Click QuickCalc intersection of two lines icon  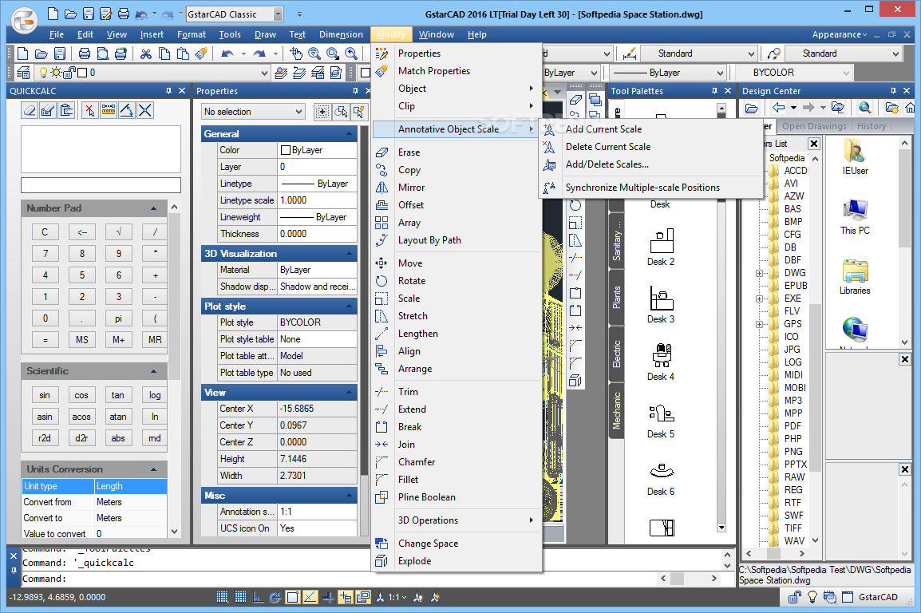[x=145, y=110]
